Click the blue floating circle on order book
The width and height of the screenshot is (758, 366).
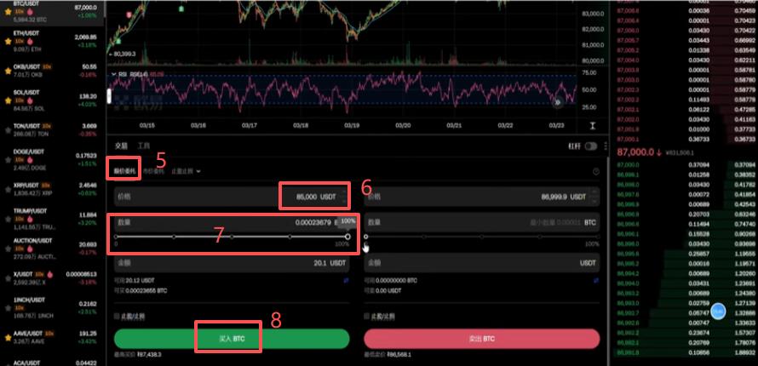[718, 312]
